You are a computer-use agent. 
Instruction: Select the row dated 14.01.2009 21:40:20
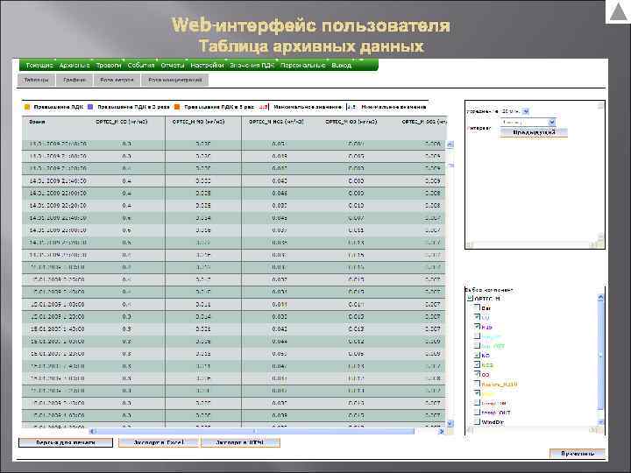(x=233, y=181)
